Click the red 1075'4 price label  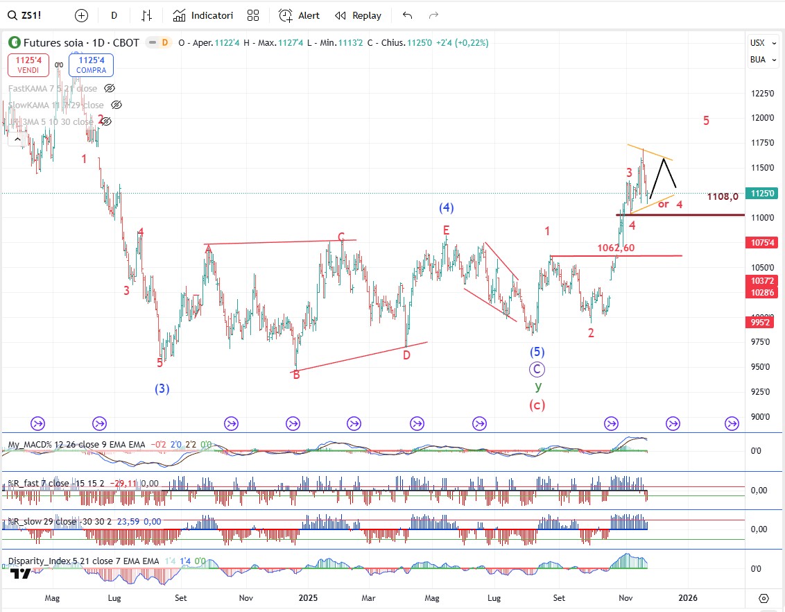coord(762,243)
